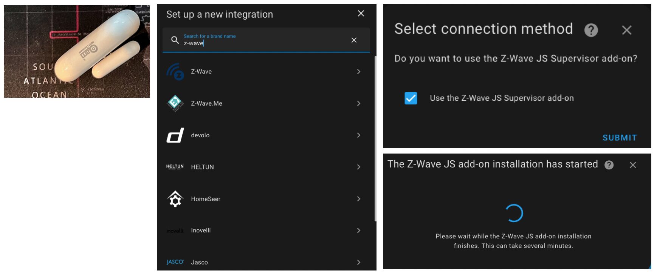The width and height of the screenshot is (657, 272).
Task: Expand the Z-Wave row chevron
Action: coord(359,72)
